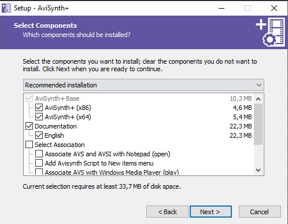288x224 pixels.
Task: Click the 'Documentation' row label
Action: pos(56,126)
